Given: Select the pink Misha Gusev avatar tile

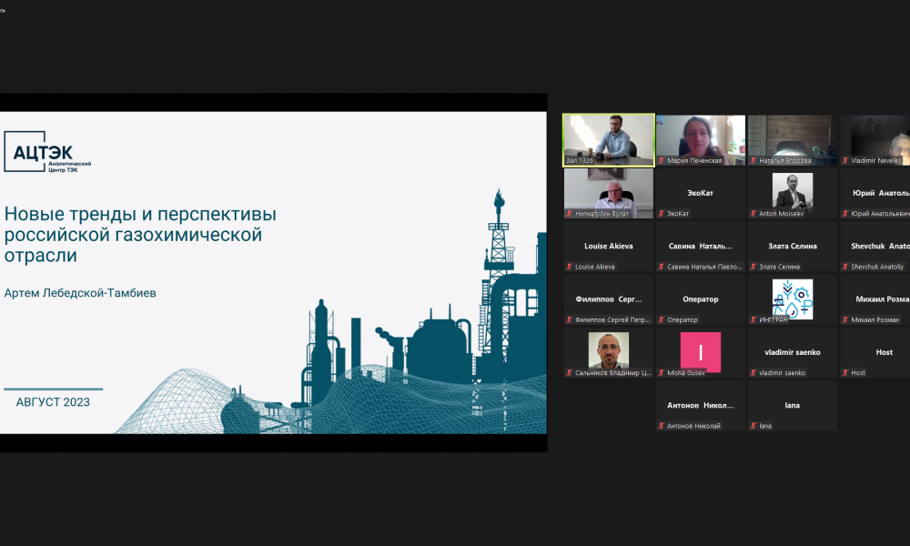Looking at the screenshot, I should pyautogui.click(x=700, y=351).
